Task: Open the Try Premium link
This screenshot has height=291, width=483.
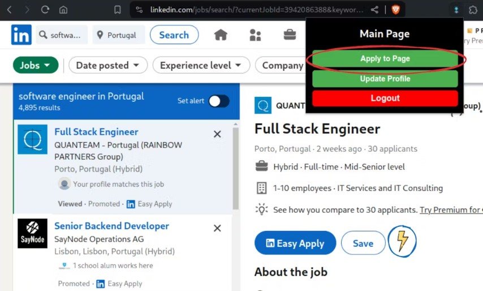Action: pyautogui.click(x=451, y=210)
